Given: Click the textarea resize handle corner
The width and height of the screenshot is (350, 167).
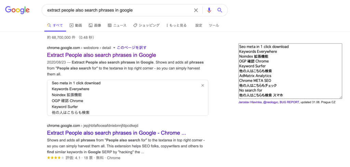Looking at the screenshot, I should pyautogui.click(x=341, y=97).
